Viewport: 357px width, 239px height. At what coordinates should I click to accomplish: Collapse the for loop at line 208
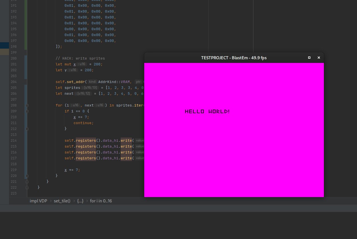point(27,105)
